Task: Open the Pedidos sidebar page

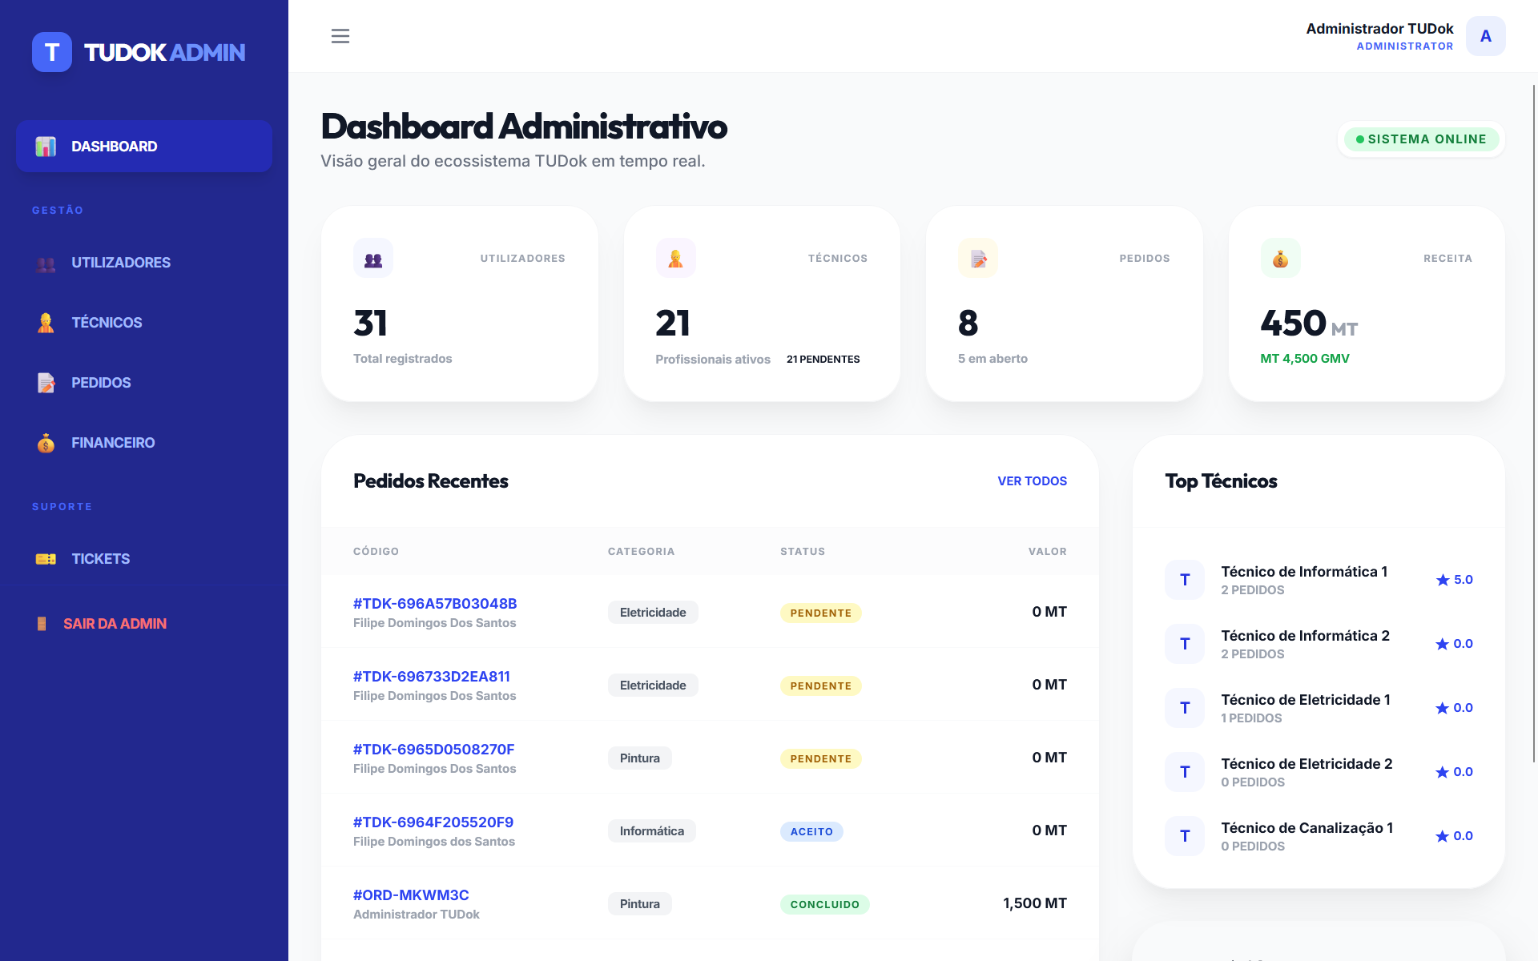Action: [101, 383]
